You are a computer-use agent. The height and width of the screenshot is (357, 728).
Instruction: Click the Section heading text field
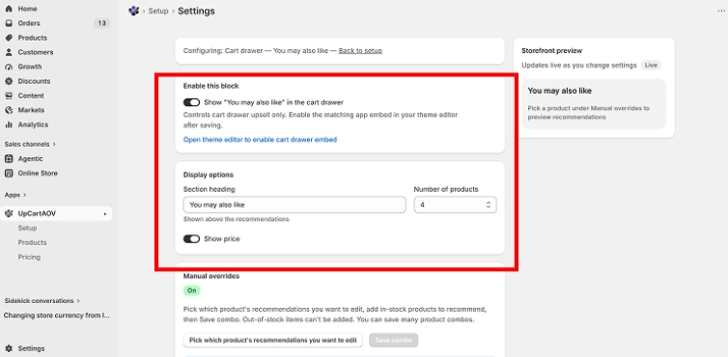294,205
